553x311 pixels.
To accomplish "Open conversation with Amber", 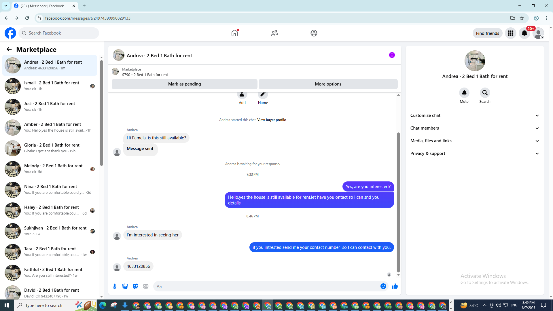I will 50,128.
